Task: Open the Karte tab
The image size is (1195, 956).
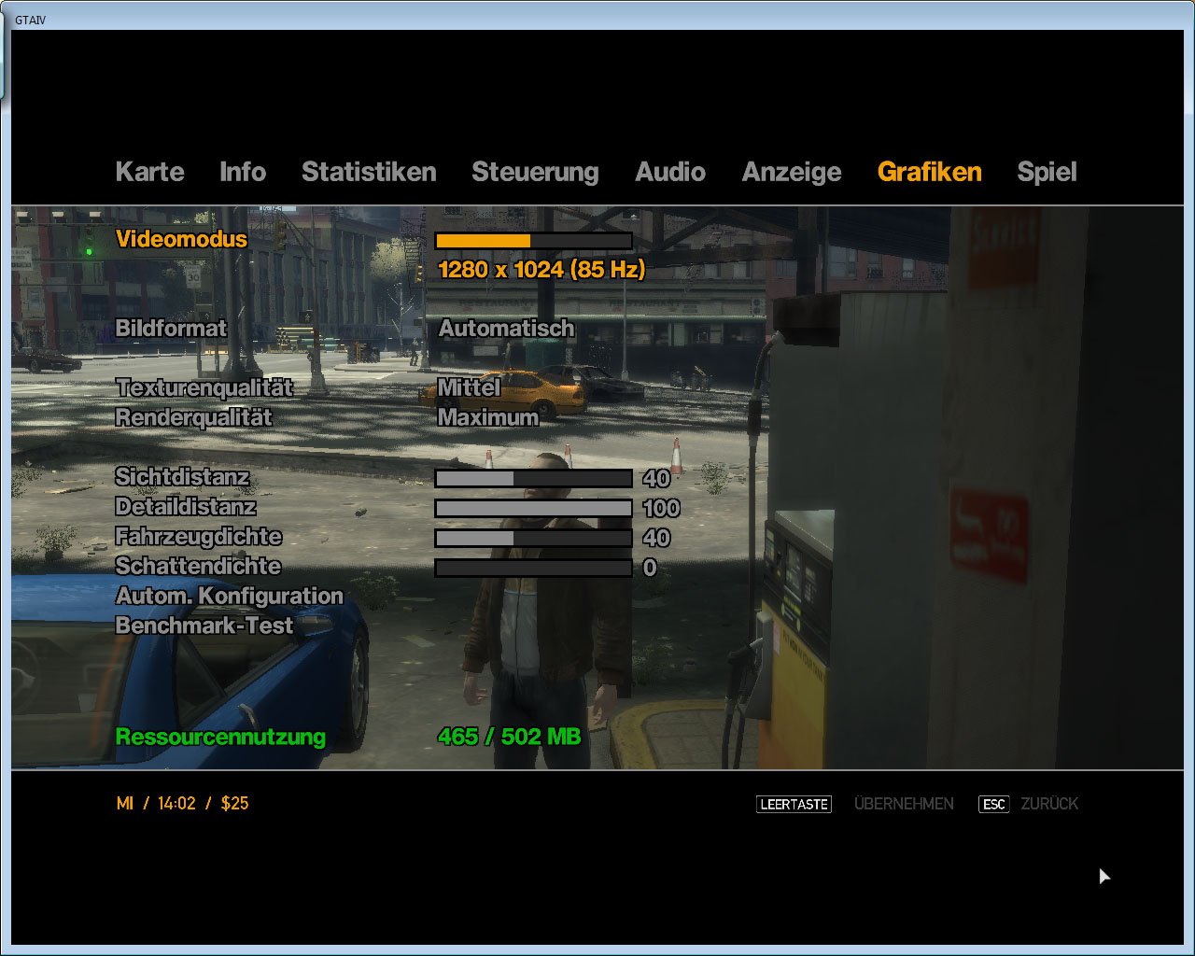Action: click(149, 172)
